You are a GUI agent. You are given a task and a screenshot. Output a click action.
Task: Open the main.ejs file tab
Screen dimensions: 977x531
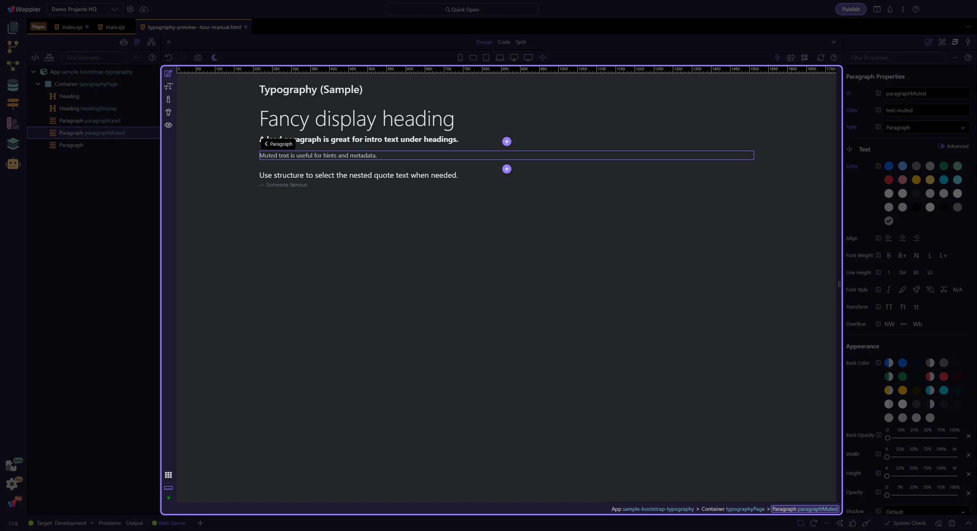(115, 27)
